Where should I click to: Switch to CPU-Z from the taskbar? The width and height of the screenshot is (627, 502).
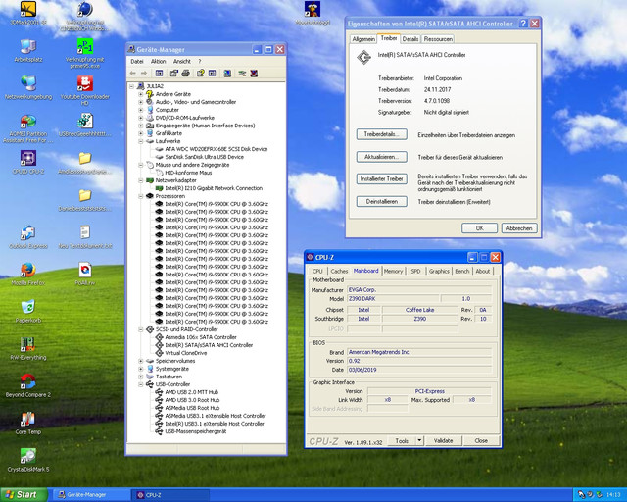(171, 495)
